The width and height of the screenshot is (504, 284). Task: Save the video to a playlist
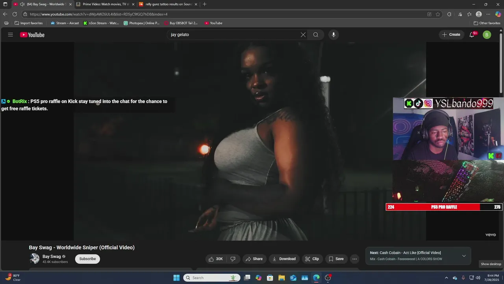(336, 259)
